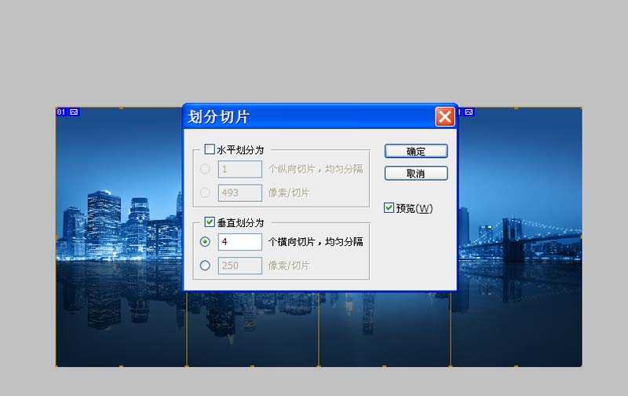Click the 确定 button
The width and height of the screenshot is (628, 396).
click(416, 151)
